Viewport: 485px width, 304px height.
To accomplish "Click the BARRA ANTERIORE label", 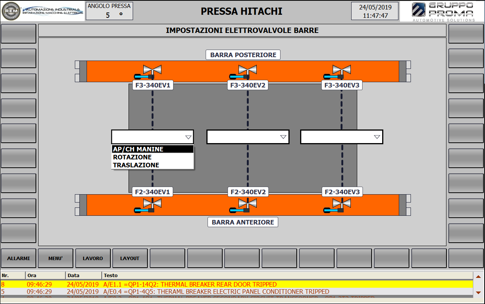I will [243, 222].
